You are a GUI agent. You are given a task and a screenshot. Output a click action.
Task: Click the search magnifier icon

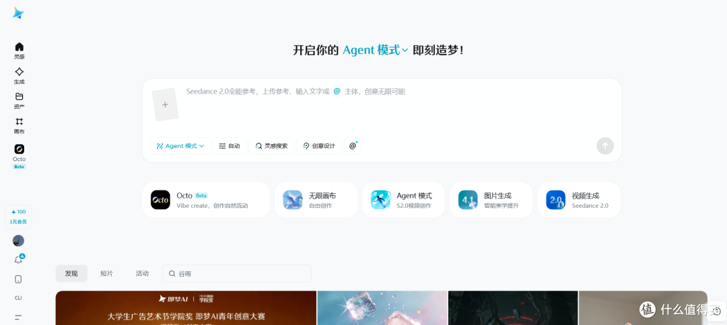172,274
